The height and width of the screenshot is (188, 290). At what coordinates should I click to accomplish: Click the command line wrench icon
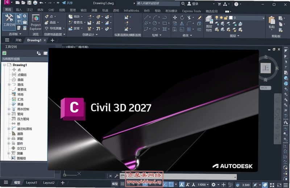pos(116,176)
